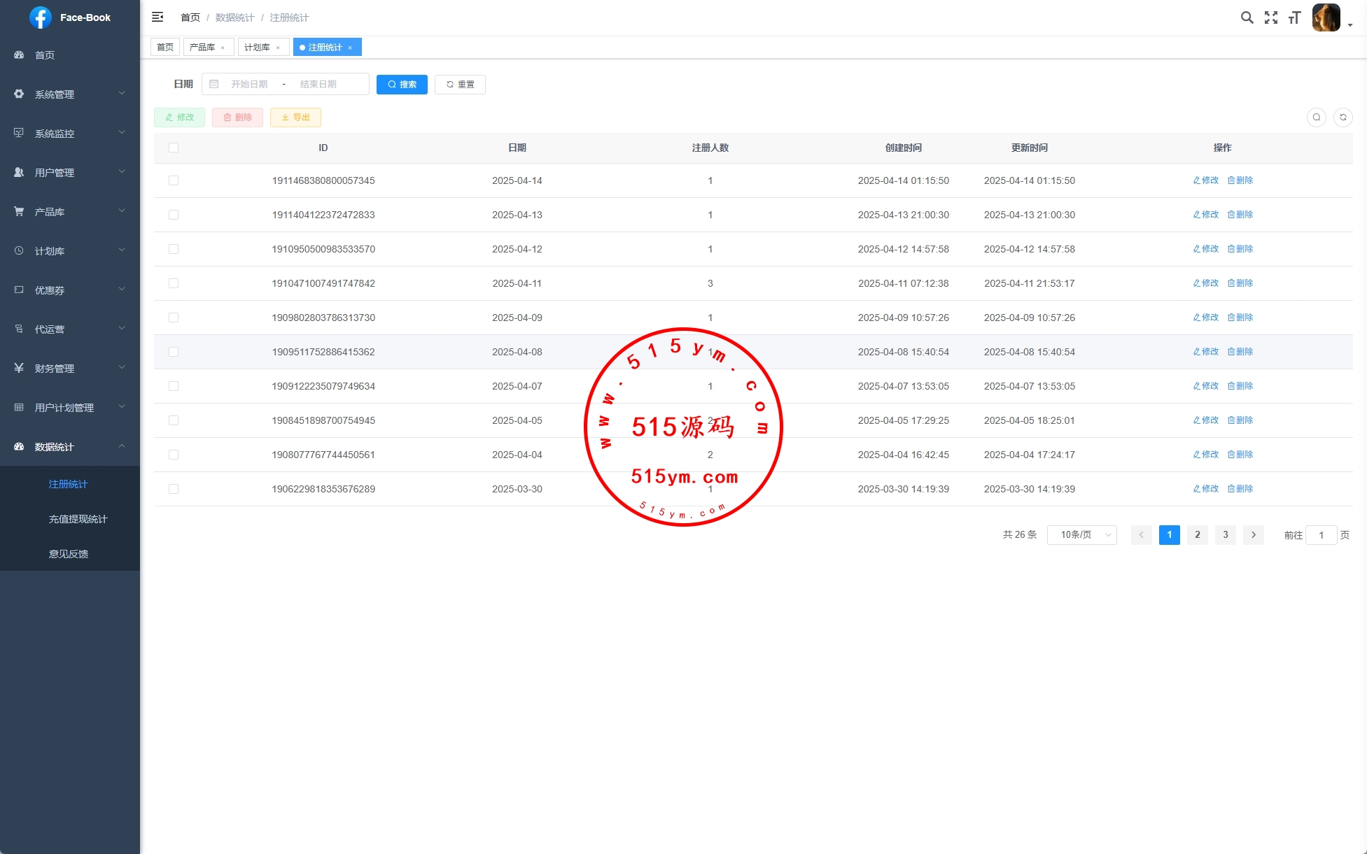1367x854 pixels.
Task: Collapse the sidebar with hamburger icon
Action: coord(157,17)
